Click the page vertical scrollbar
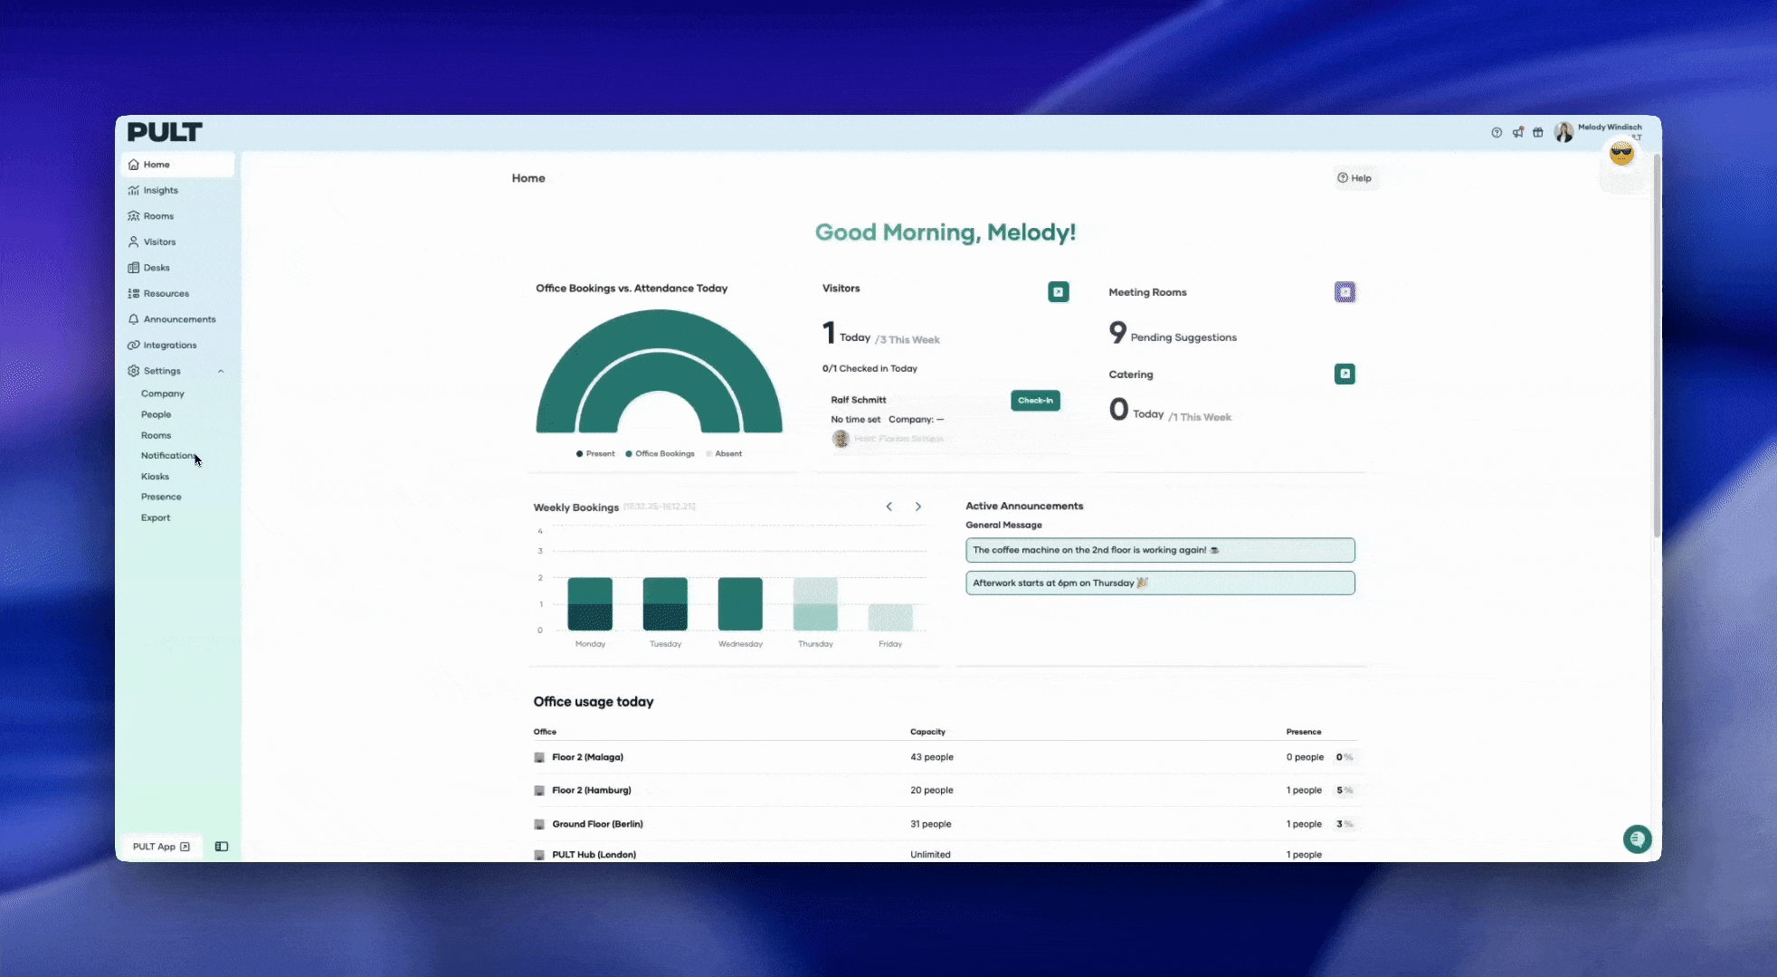Viewport: 1777px width, 977px height. [x=1657, y=344]
